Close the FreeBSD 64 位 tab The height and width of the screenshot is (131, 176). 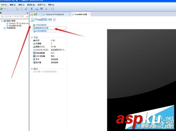pos(89,14)
